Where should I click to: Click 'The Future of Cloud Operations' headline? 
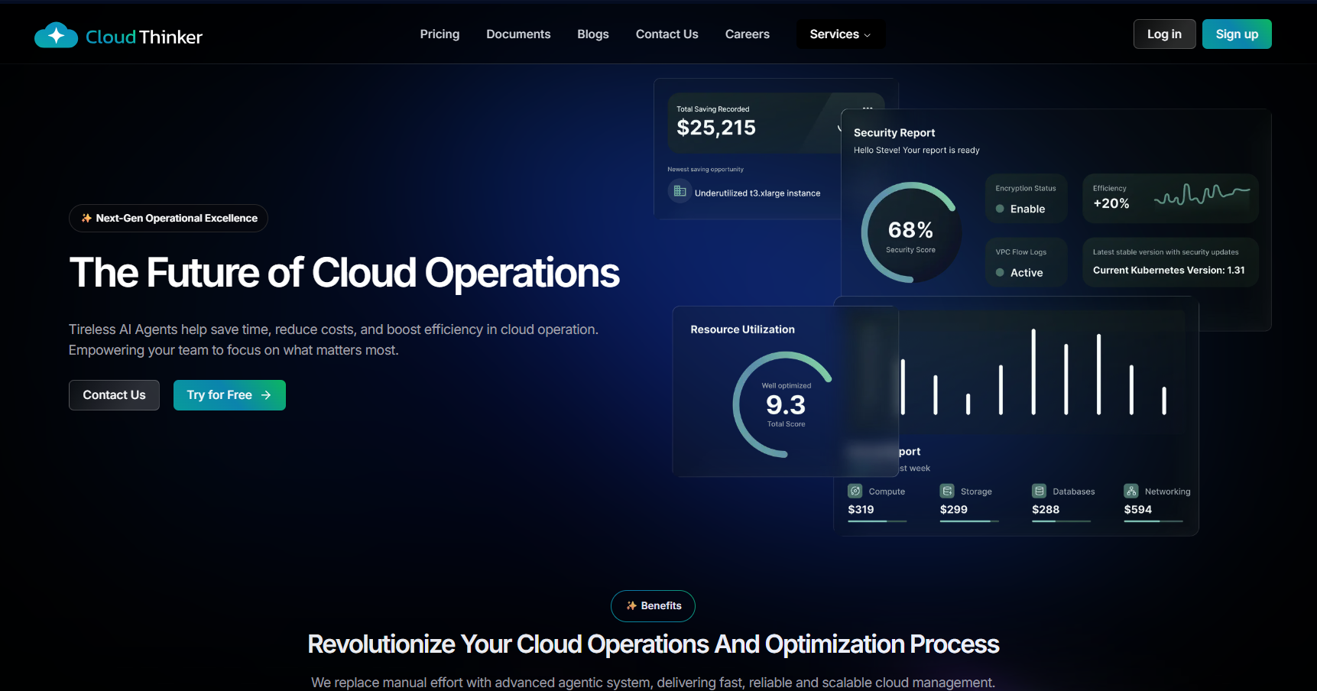click(345, 273)
